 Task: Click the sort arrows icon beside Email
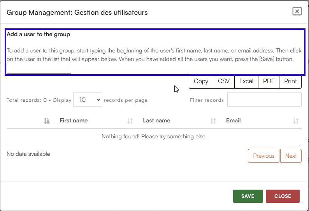[296, 121]
